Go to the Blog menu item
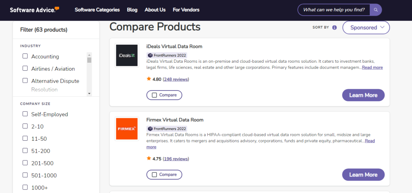This screenshot has width=412, height=193. [x=132, y=10]
